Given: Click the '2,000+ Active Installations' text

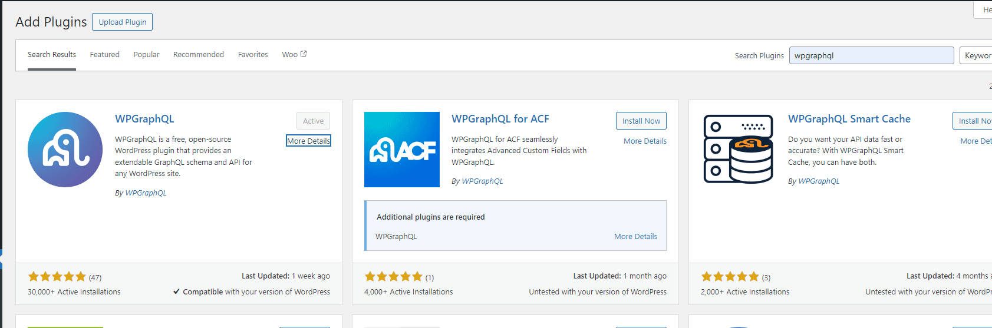Looking at the screenshot, I should 745,291.
